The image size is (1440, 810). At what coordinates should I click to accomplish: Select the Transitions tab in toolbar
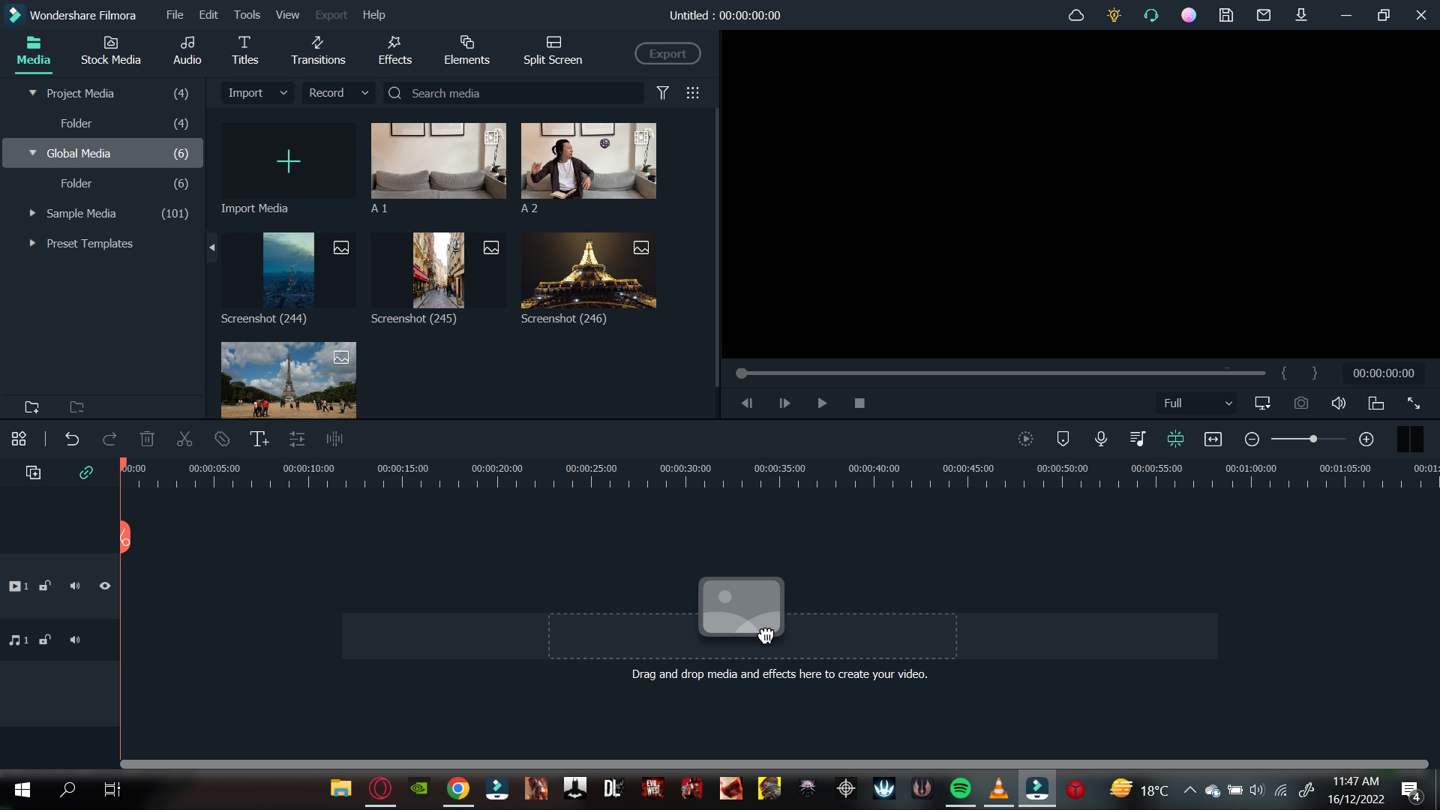click(x=319, y=49)
